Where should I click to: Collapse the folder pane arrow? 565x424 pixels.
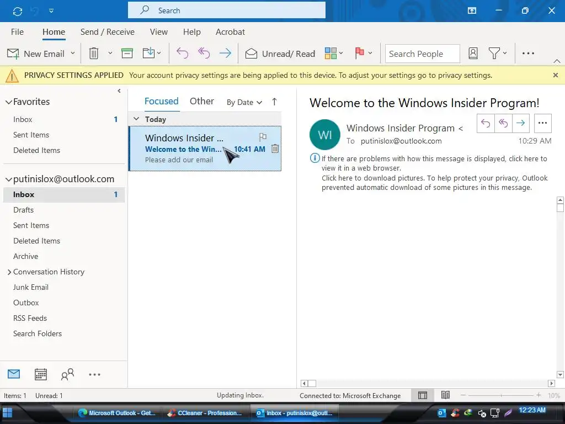[119, 91]
